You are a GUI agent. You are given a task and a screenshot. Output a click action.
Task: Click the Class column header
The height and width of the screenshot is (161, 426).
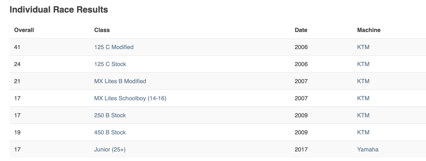pyautogui.click(x=102, y=30)
